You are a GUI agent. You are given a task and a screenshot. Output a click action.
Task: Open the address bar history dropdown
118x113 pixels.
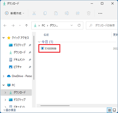point(72,25)
